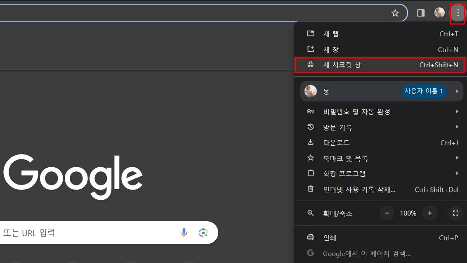The image size is (467, 263).
Task: Bookmark this page with the star icon
Action: pyautogui.click(x=395, y=13)
